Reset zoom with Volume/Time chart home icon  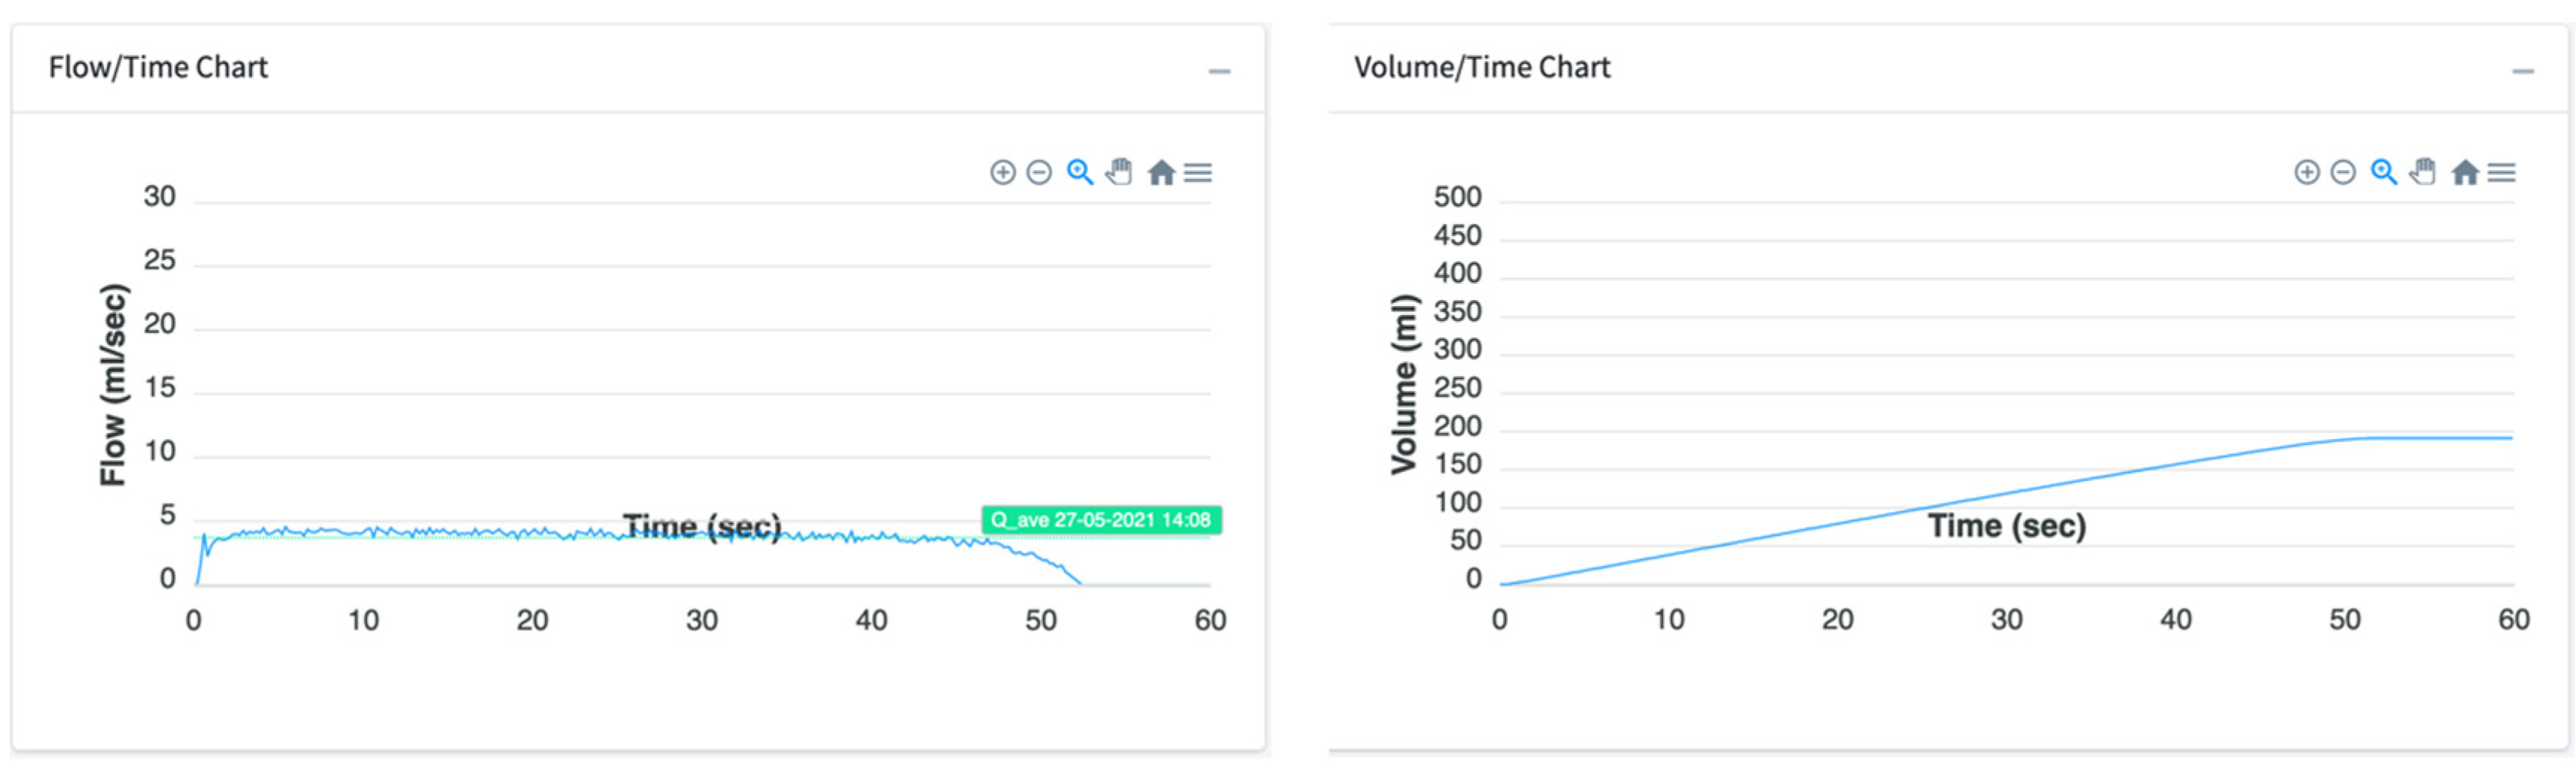pos(2464,172)
